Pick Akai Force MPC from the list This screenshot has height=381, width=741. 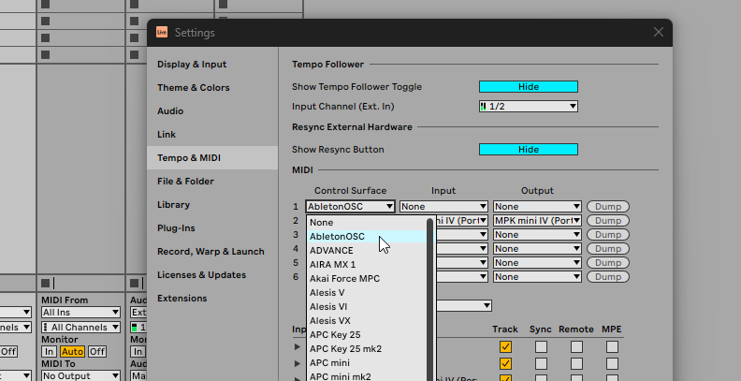367,278
